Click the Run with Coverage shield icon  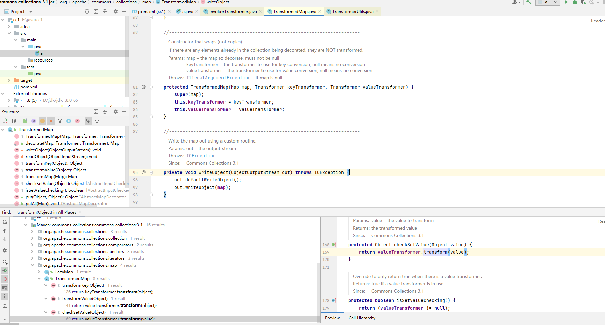pos(583,2)
